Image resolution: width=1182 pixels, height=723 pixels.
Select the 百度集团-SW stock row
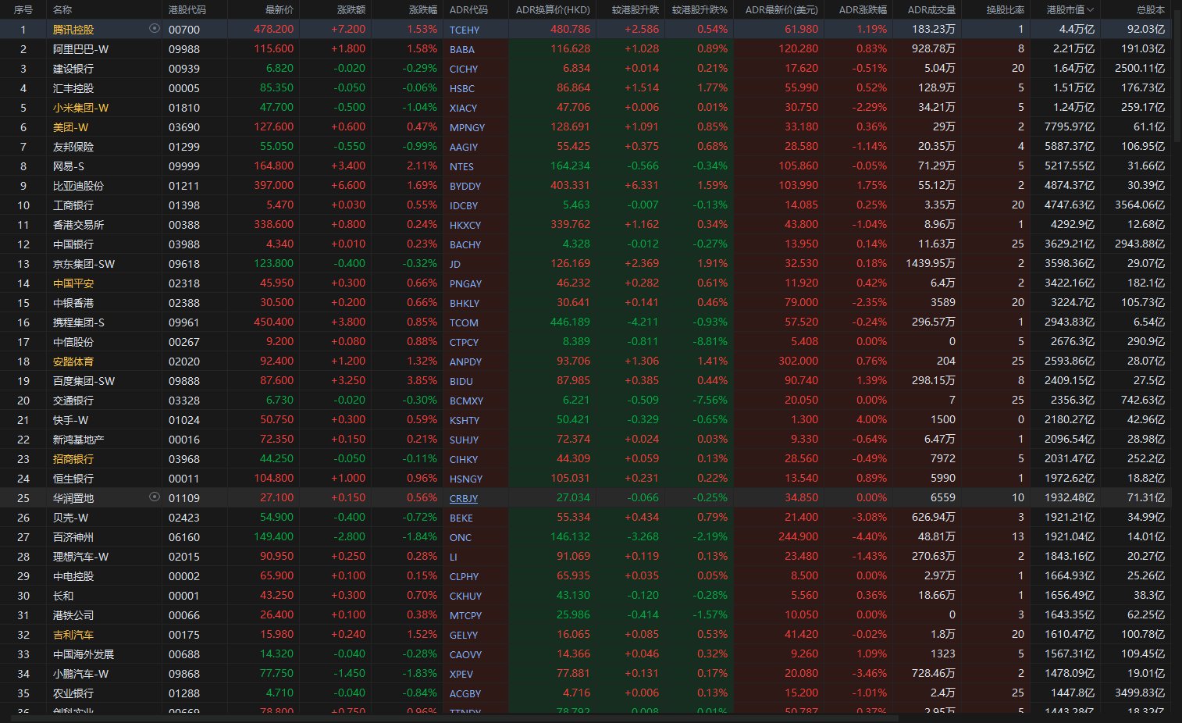[x=586, y=380]
